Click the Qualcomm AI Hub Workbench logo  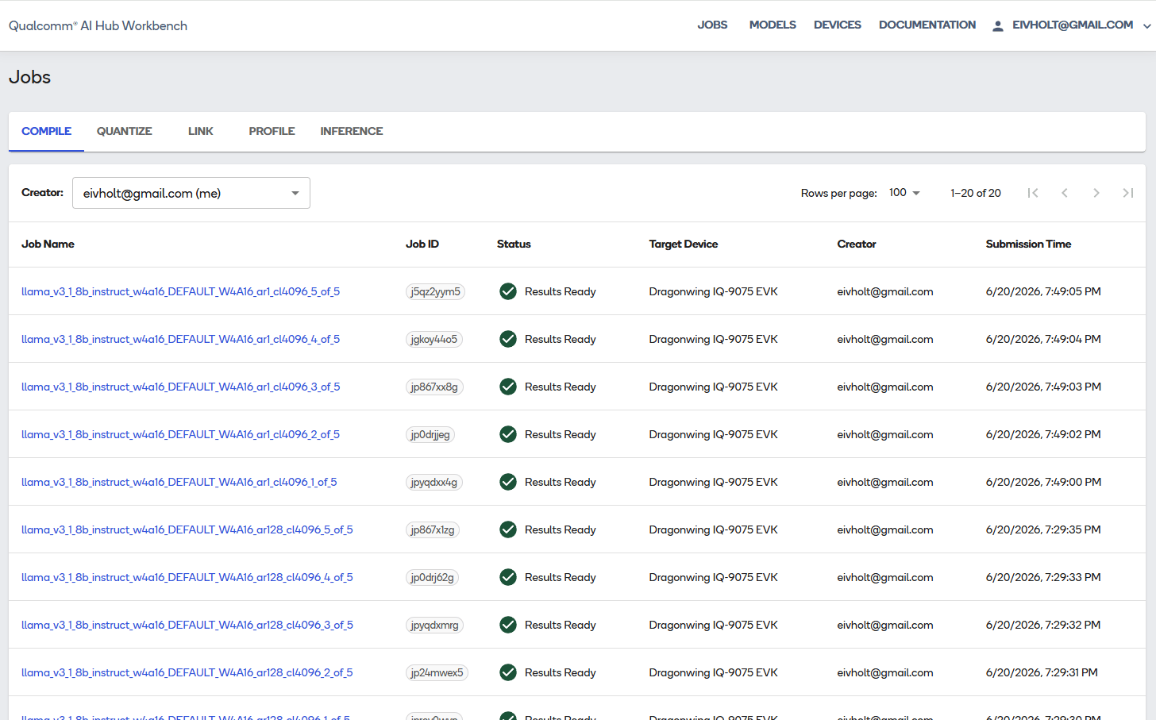[x=98, y=25]
